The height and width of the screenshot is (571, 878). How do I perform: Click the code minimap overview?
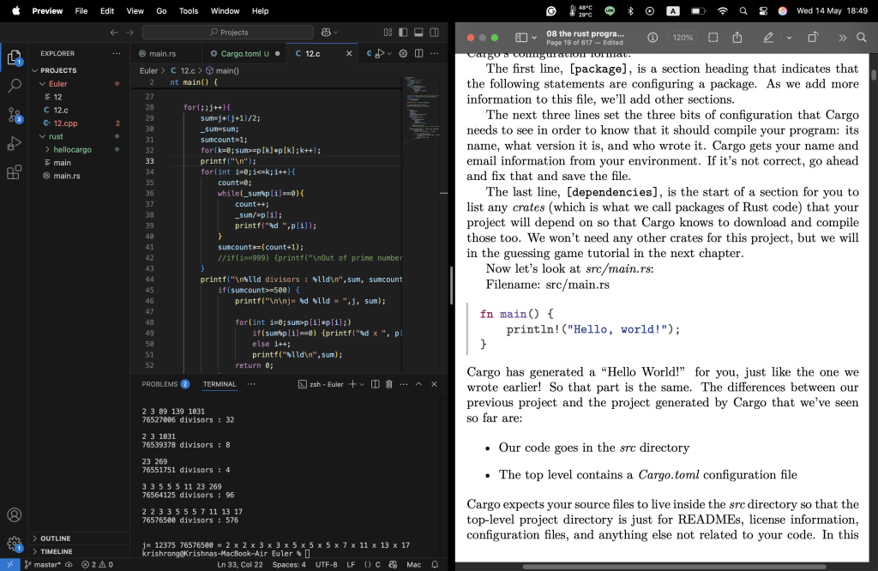[x=424, y=109]
